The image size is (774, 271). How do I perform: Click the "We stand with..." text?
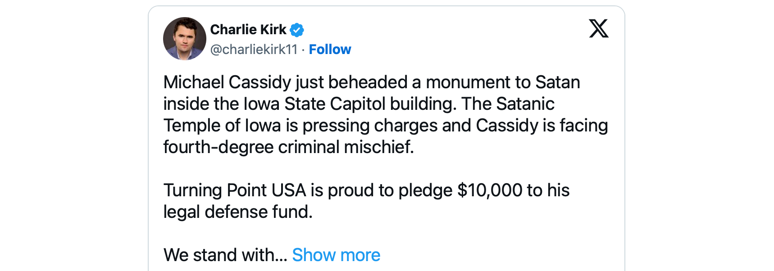(225, 255)
